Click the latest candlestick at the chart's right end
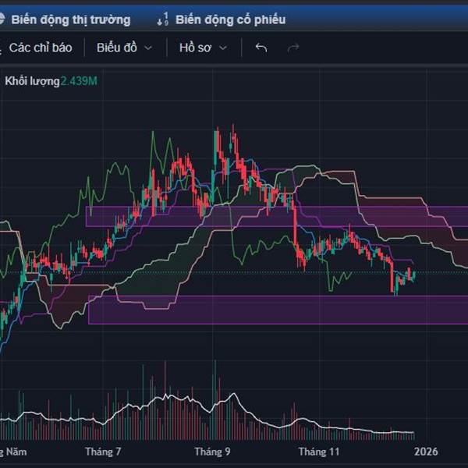The width and height of the screenshot is (468, 468). 413,274
